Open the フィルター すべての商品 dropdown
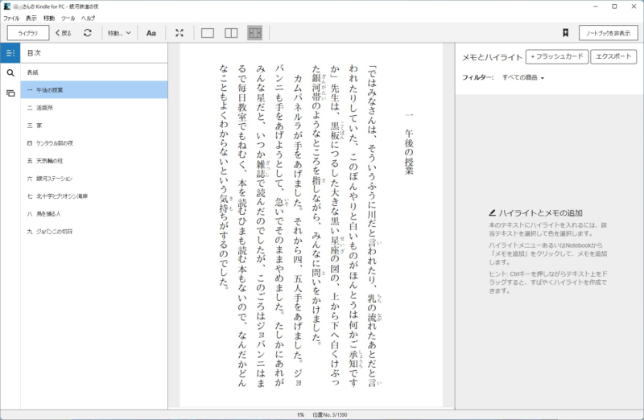The height and width of the screenshot is (420, 644). click(x=522, y=77)
